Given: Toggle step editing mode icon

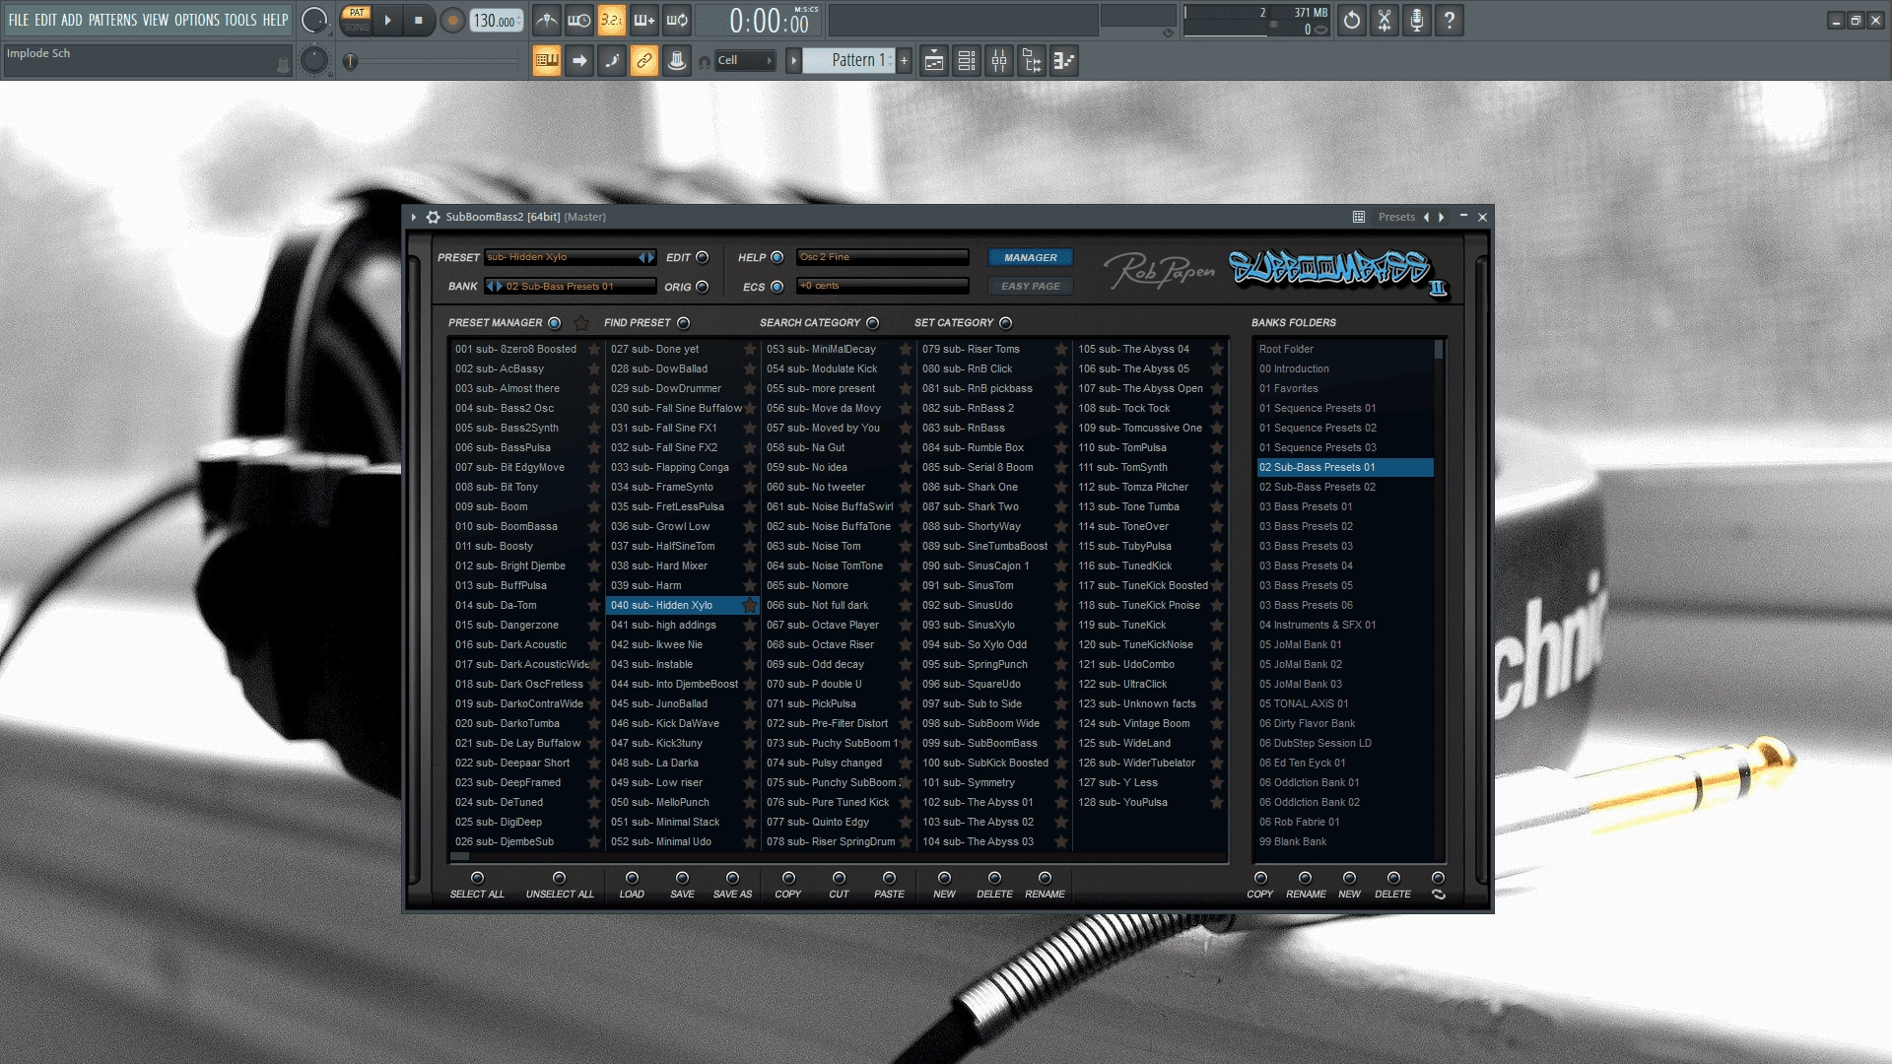Looking at the screenshot, I should (x=612, y=61).
